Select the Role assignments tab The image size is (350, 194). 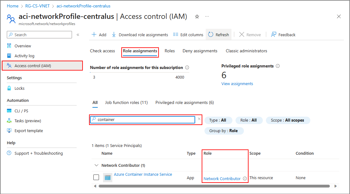tap(140, 51)
